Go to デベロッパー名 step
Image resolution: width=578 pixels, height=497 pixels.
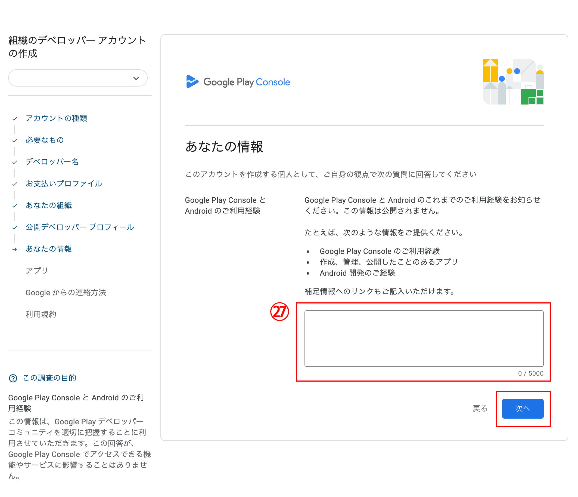point(52,162)
